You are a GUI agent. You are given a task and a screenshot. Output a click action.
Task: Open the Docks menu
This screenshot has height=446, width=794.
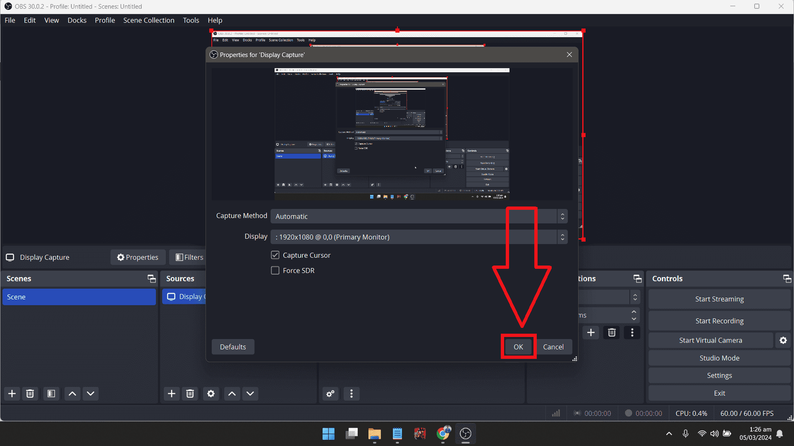click(77, 20)
